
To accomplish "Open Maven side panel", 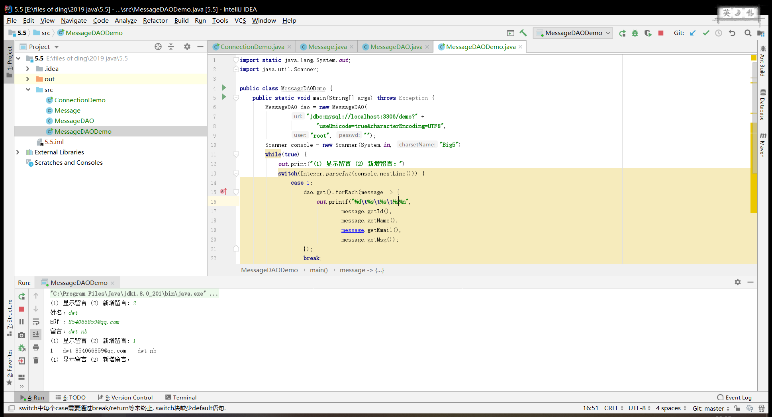I will pyautogui.click(x=763, y=145).
